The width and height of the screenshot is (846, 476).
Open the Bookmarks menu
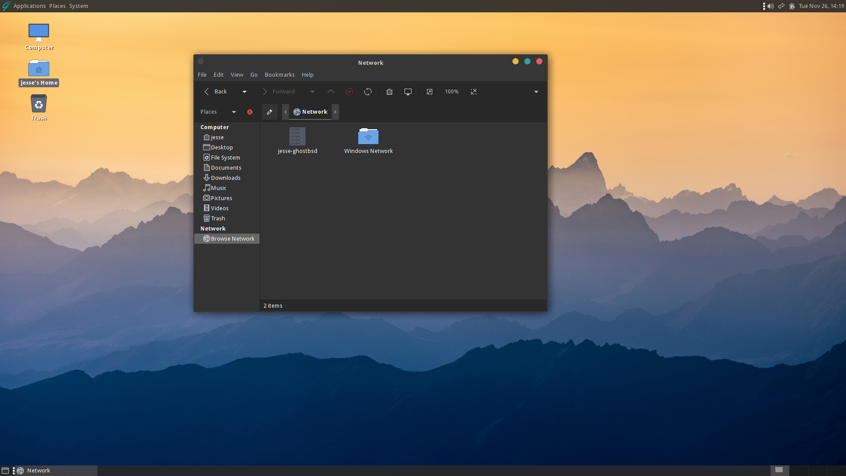pos(280,75)
